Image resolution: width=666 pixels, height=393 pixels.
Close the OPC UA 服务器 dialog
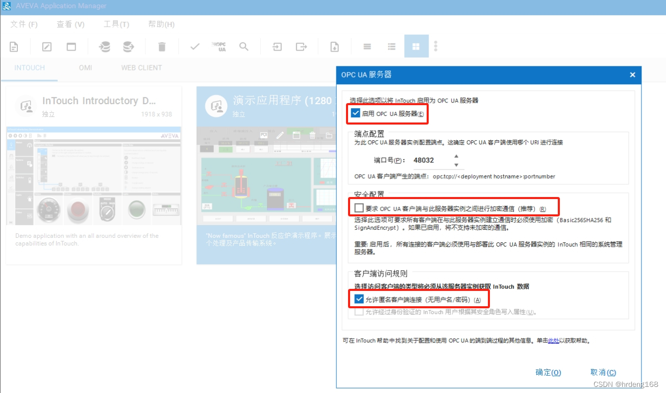click(632, 75)
